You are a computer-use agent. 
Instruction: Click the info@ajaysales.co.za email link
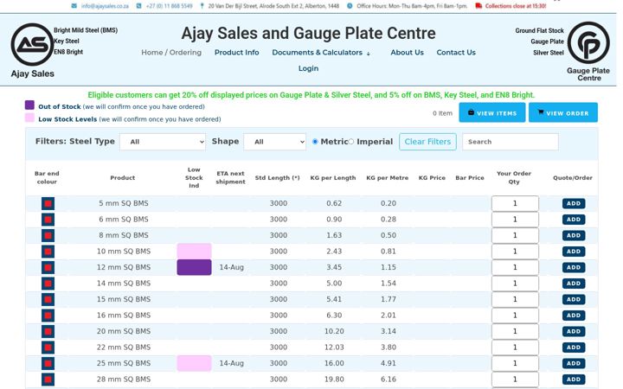(105, 6)
